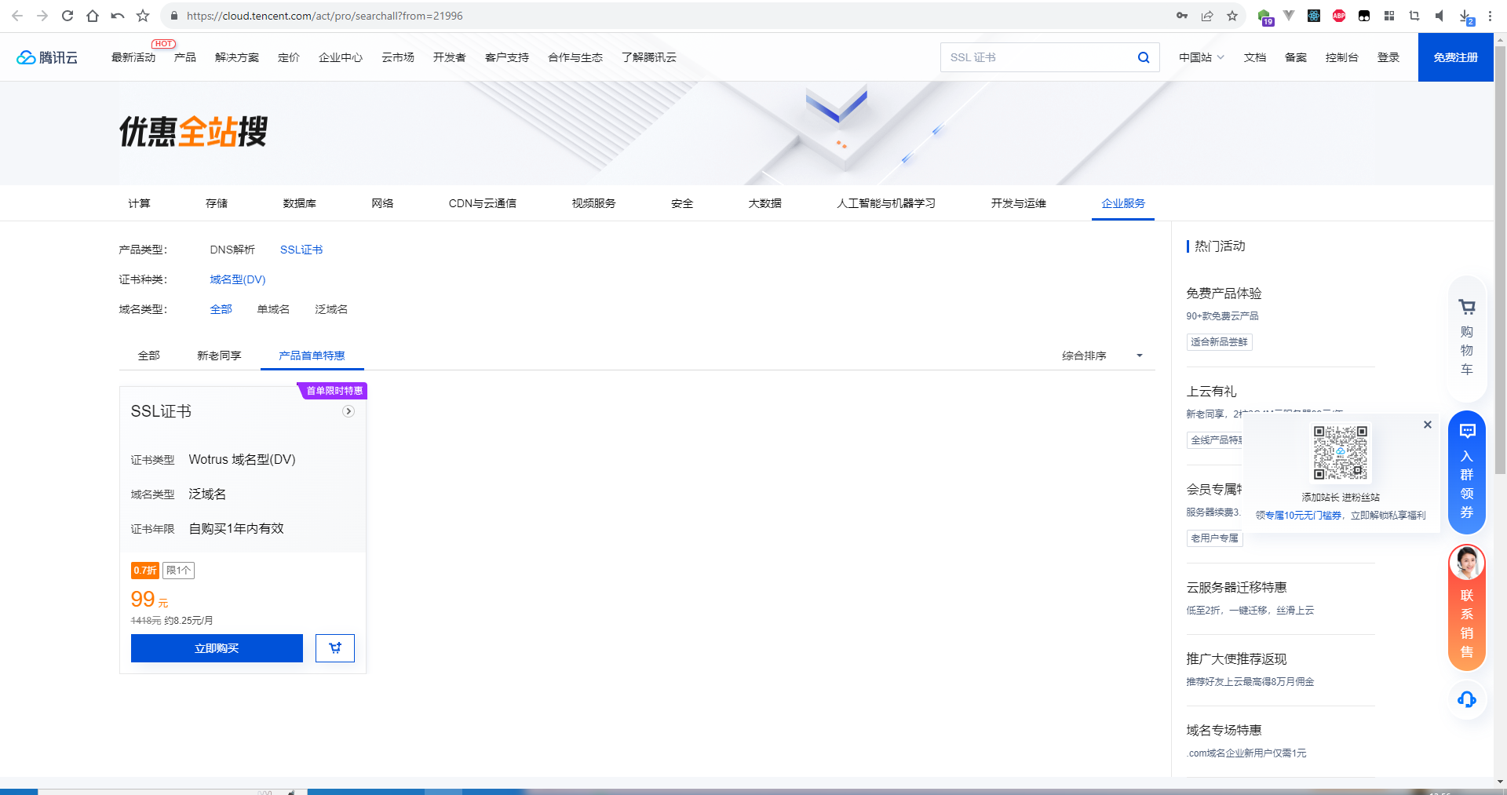Switch to 产品首单特惠 tab

tap(312, 356)
